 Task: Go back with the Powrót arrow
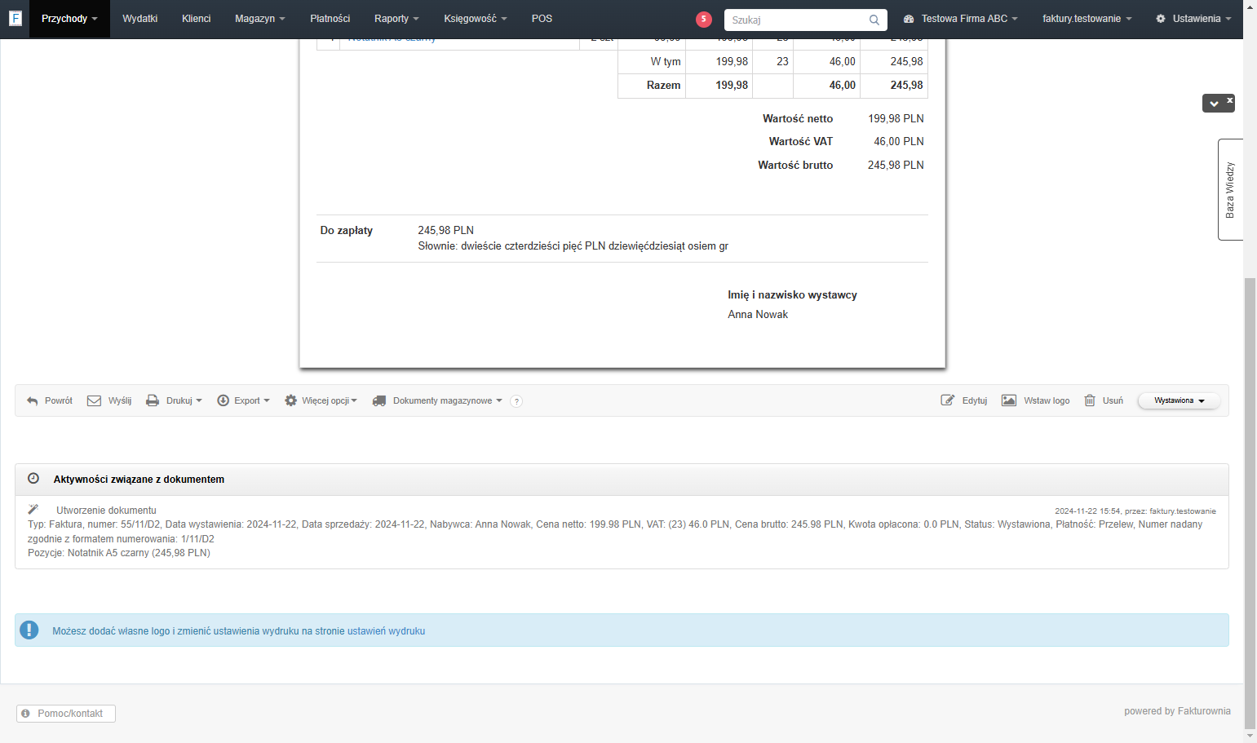pyautogui.click(x=50, y=400)
